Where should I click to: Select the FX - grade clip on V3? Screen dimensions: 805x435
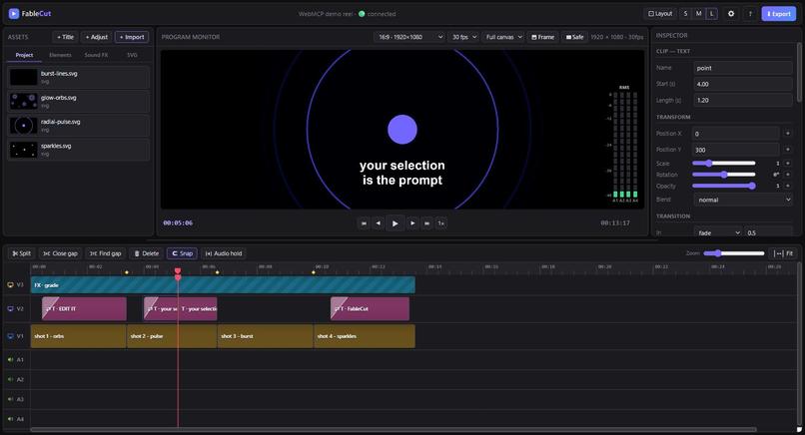tap(223, 285)
